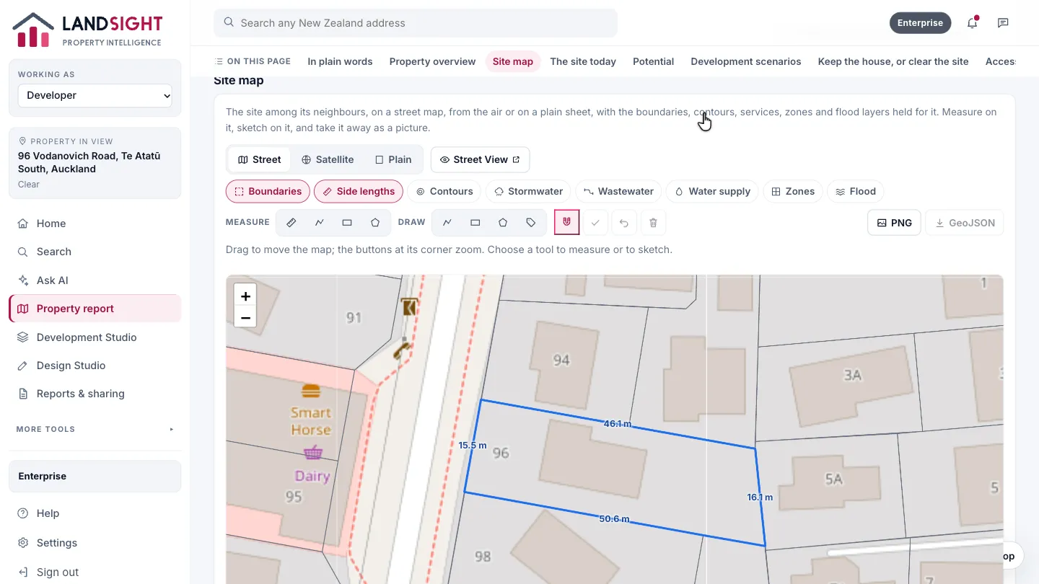The image size is (1039, 584).
Task: Select the Draw line tool
Action: pyautogui.click(x=447, y=223)
